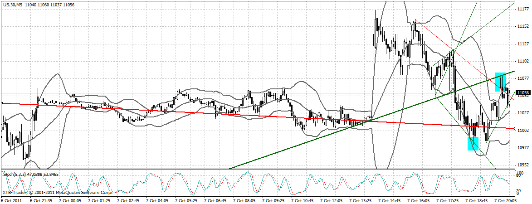Click the 11152 price axis label

(523, 27)
